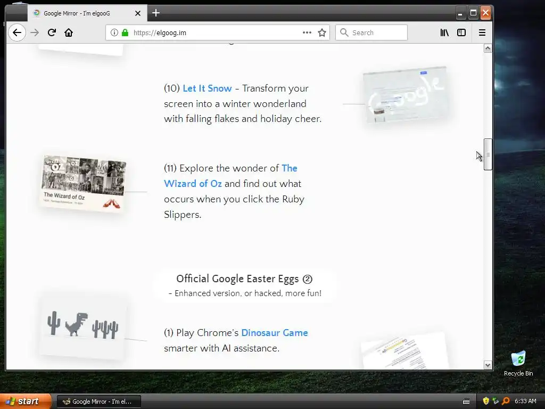Open the page actions three-dot menu

pyautogui.click(x=307, y=32)
